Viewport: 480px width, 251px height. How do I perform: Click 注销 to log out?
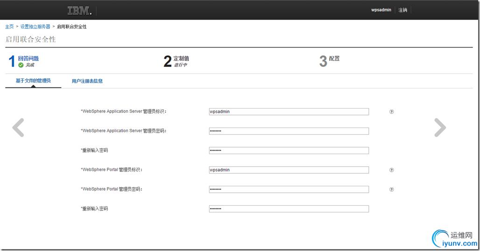tap(402, 10)
